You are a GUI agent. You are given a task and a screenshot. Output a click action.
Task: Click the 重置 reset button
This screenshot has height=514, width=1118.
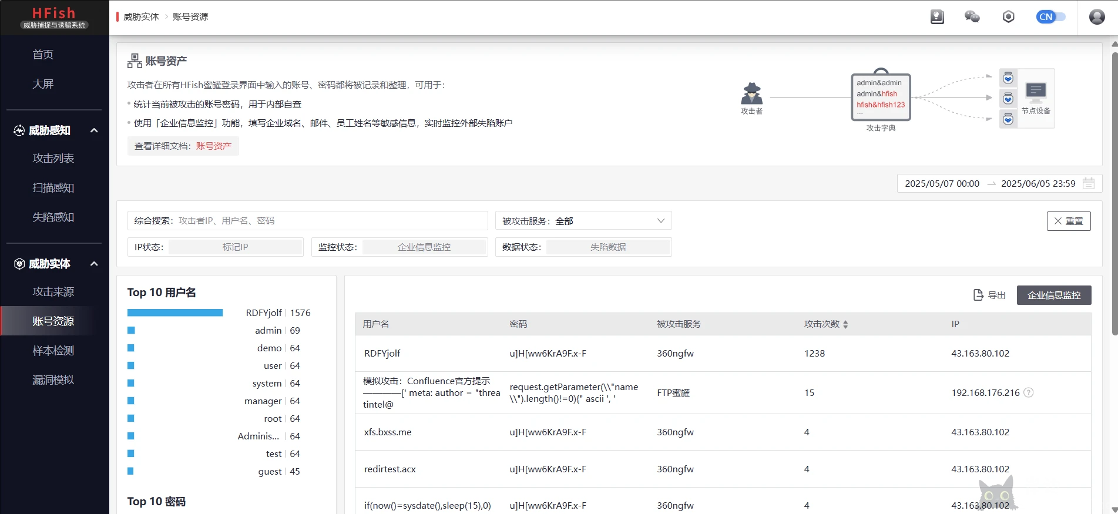tap(1068, 221)
